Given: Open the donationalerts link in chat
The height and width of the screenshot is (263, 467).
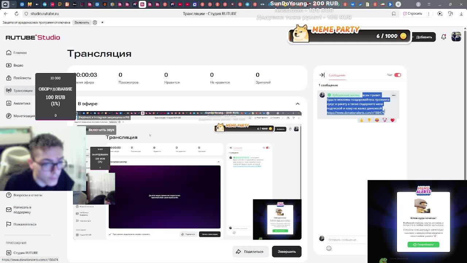Looking at the screenshot, I should 355,113.
